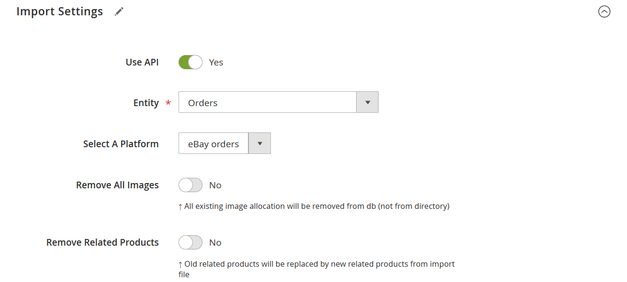This screenshot has width=627, height=282.
Task: Click the Import Settings heading
Action: [59, 11]
